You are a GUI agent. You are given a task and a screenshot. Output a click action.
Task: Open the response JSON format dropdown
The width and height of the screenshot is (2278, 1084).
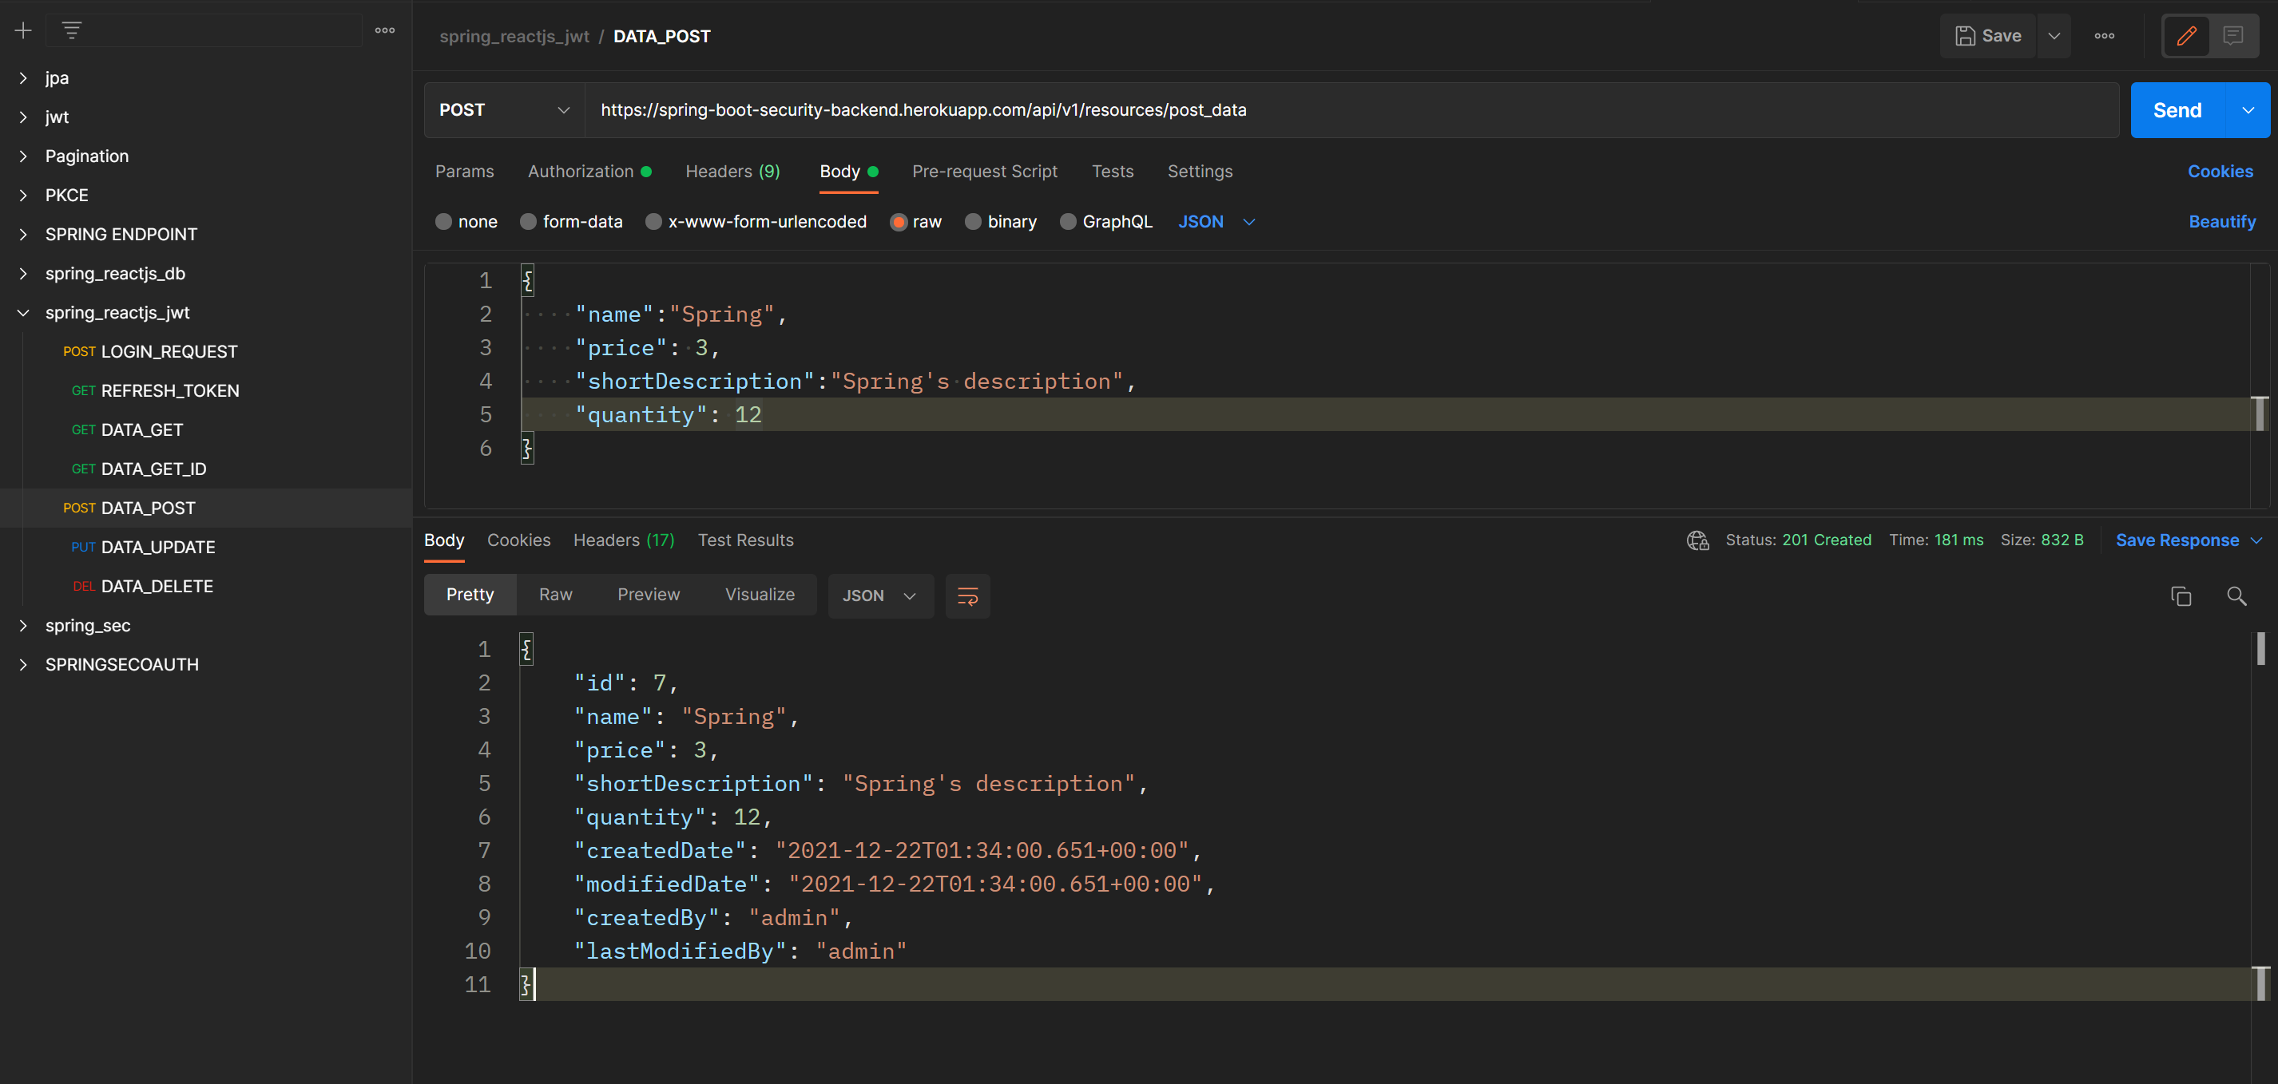[880, 595]
